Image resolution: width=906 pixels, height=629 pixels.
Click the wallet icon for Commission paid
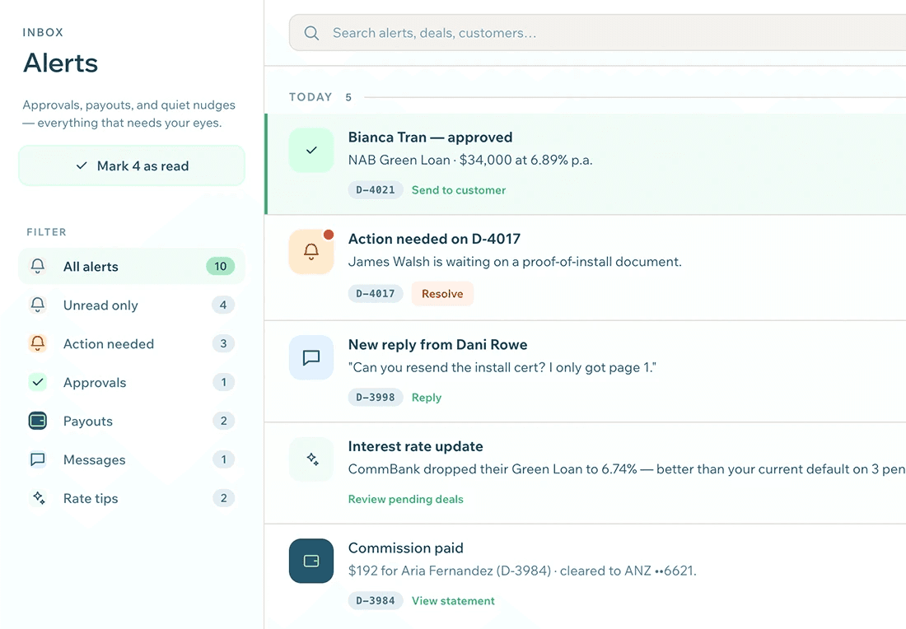(311, 561)
